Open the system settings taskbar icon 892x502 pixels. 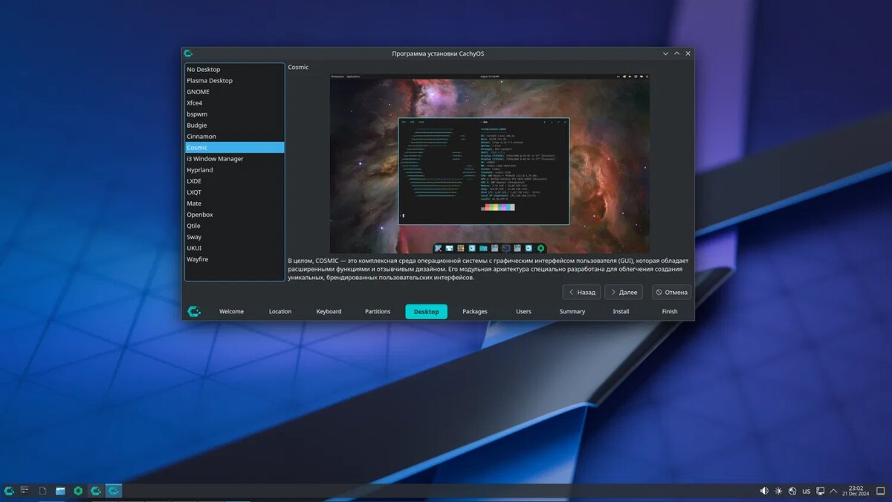tap(25, 490)
